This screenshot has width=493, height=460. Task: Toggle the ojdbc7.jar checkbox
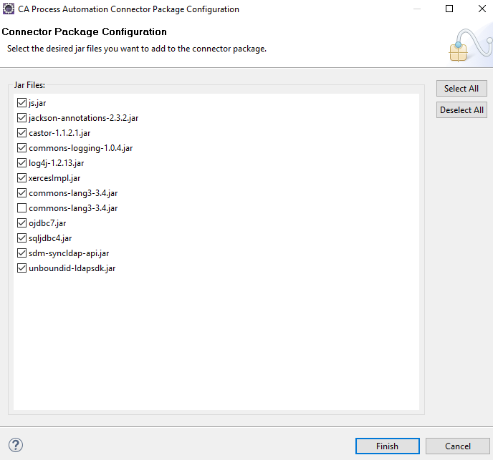(x=21, y=223)
